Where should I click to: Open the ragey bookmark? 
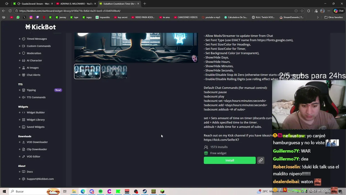[87, 17]
